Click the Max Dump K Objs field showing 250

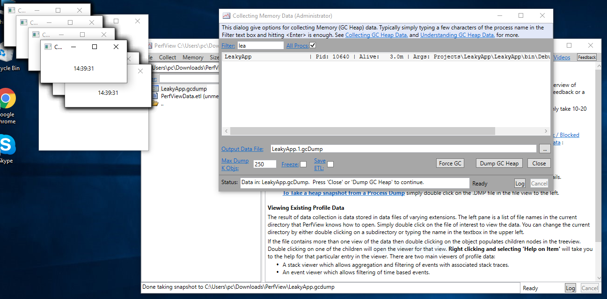[x=264, y=164]
